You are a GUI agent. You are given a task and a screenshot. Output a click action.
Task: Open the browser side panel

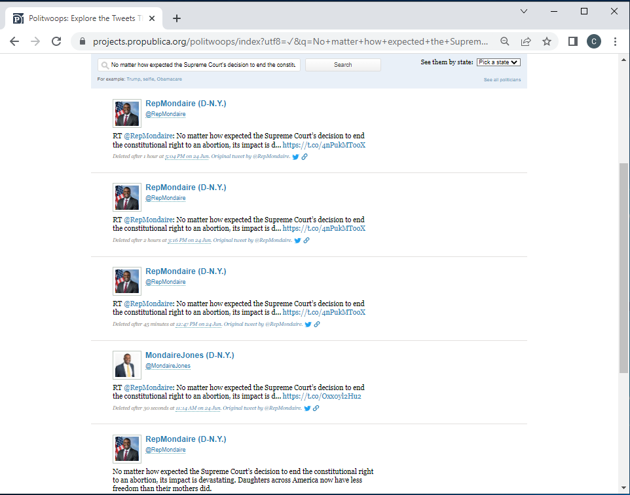pyautogui.click(x=573, y=41)
